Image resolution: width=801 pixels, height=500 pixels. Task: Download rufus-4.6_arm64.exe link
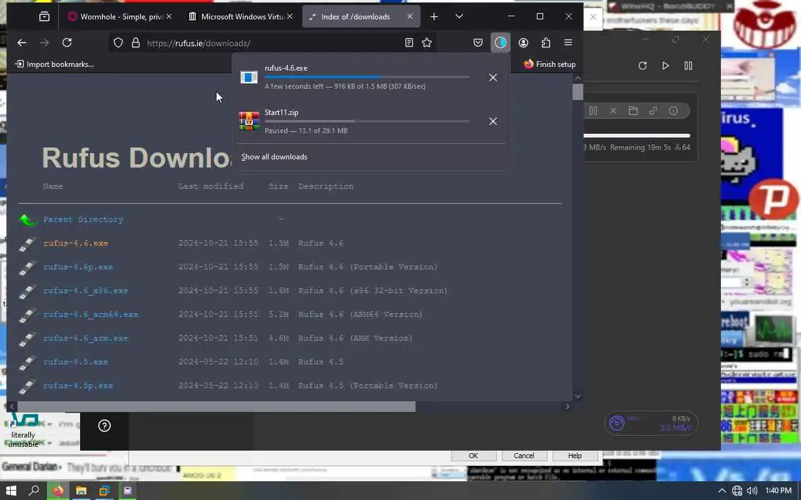(x=91, y=314)
